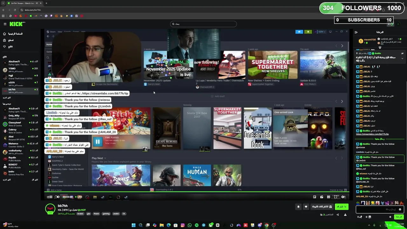
Task: Jump to LIVE in the player
Action: tap(79, 197)
